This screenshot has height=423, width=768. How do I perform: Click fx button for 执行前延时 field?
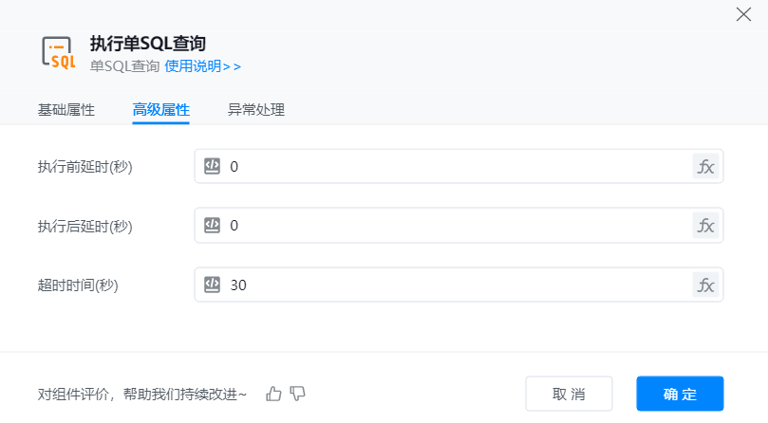pyautogui.click(x=705, y=167)
